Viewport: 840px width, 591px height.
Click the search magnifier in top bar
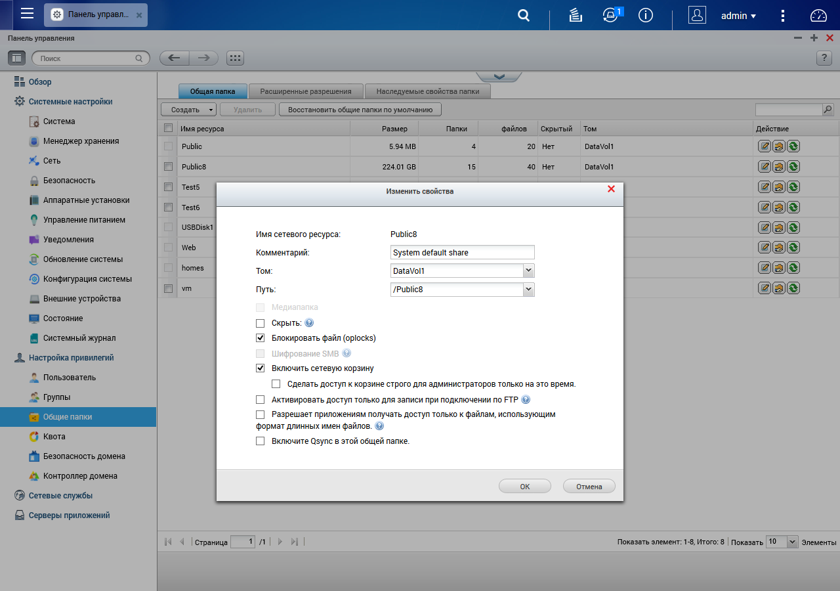tap(523, 16)
